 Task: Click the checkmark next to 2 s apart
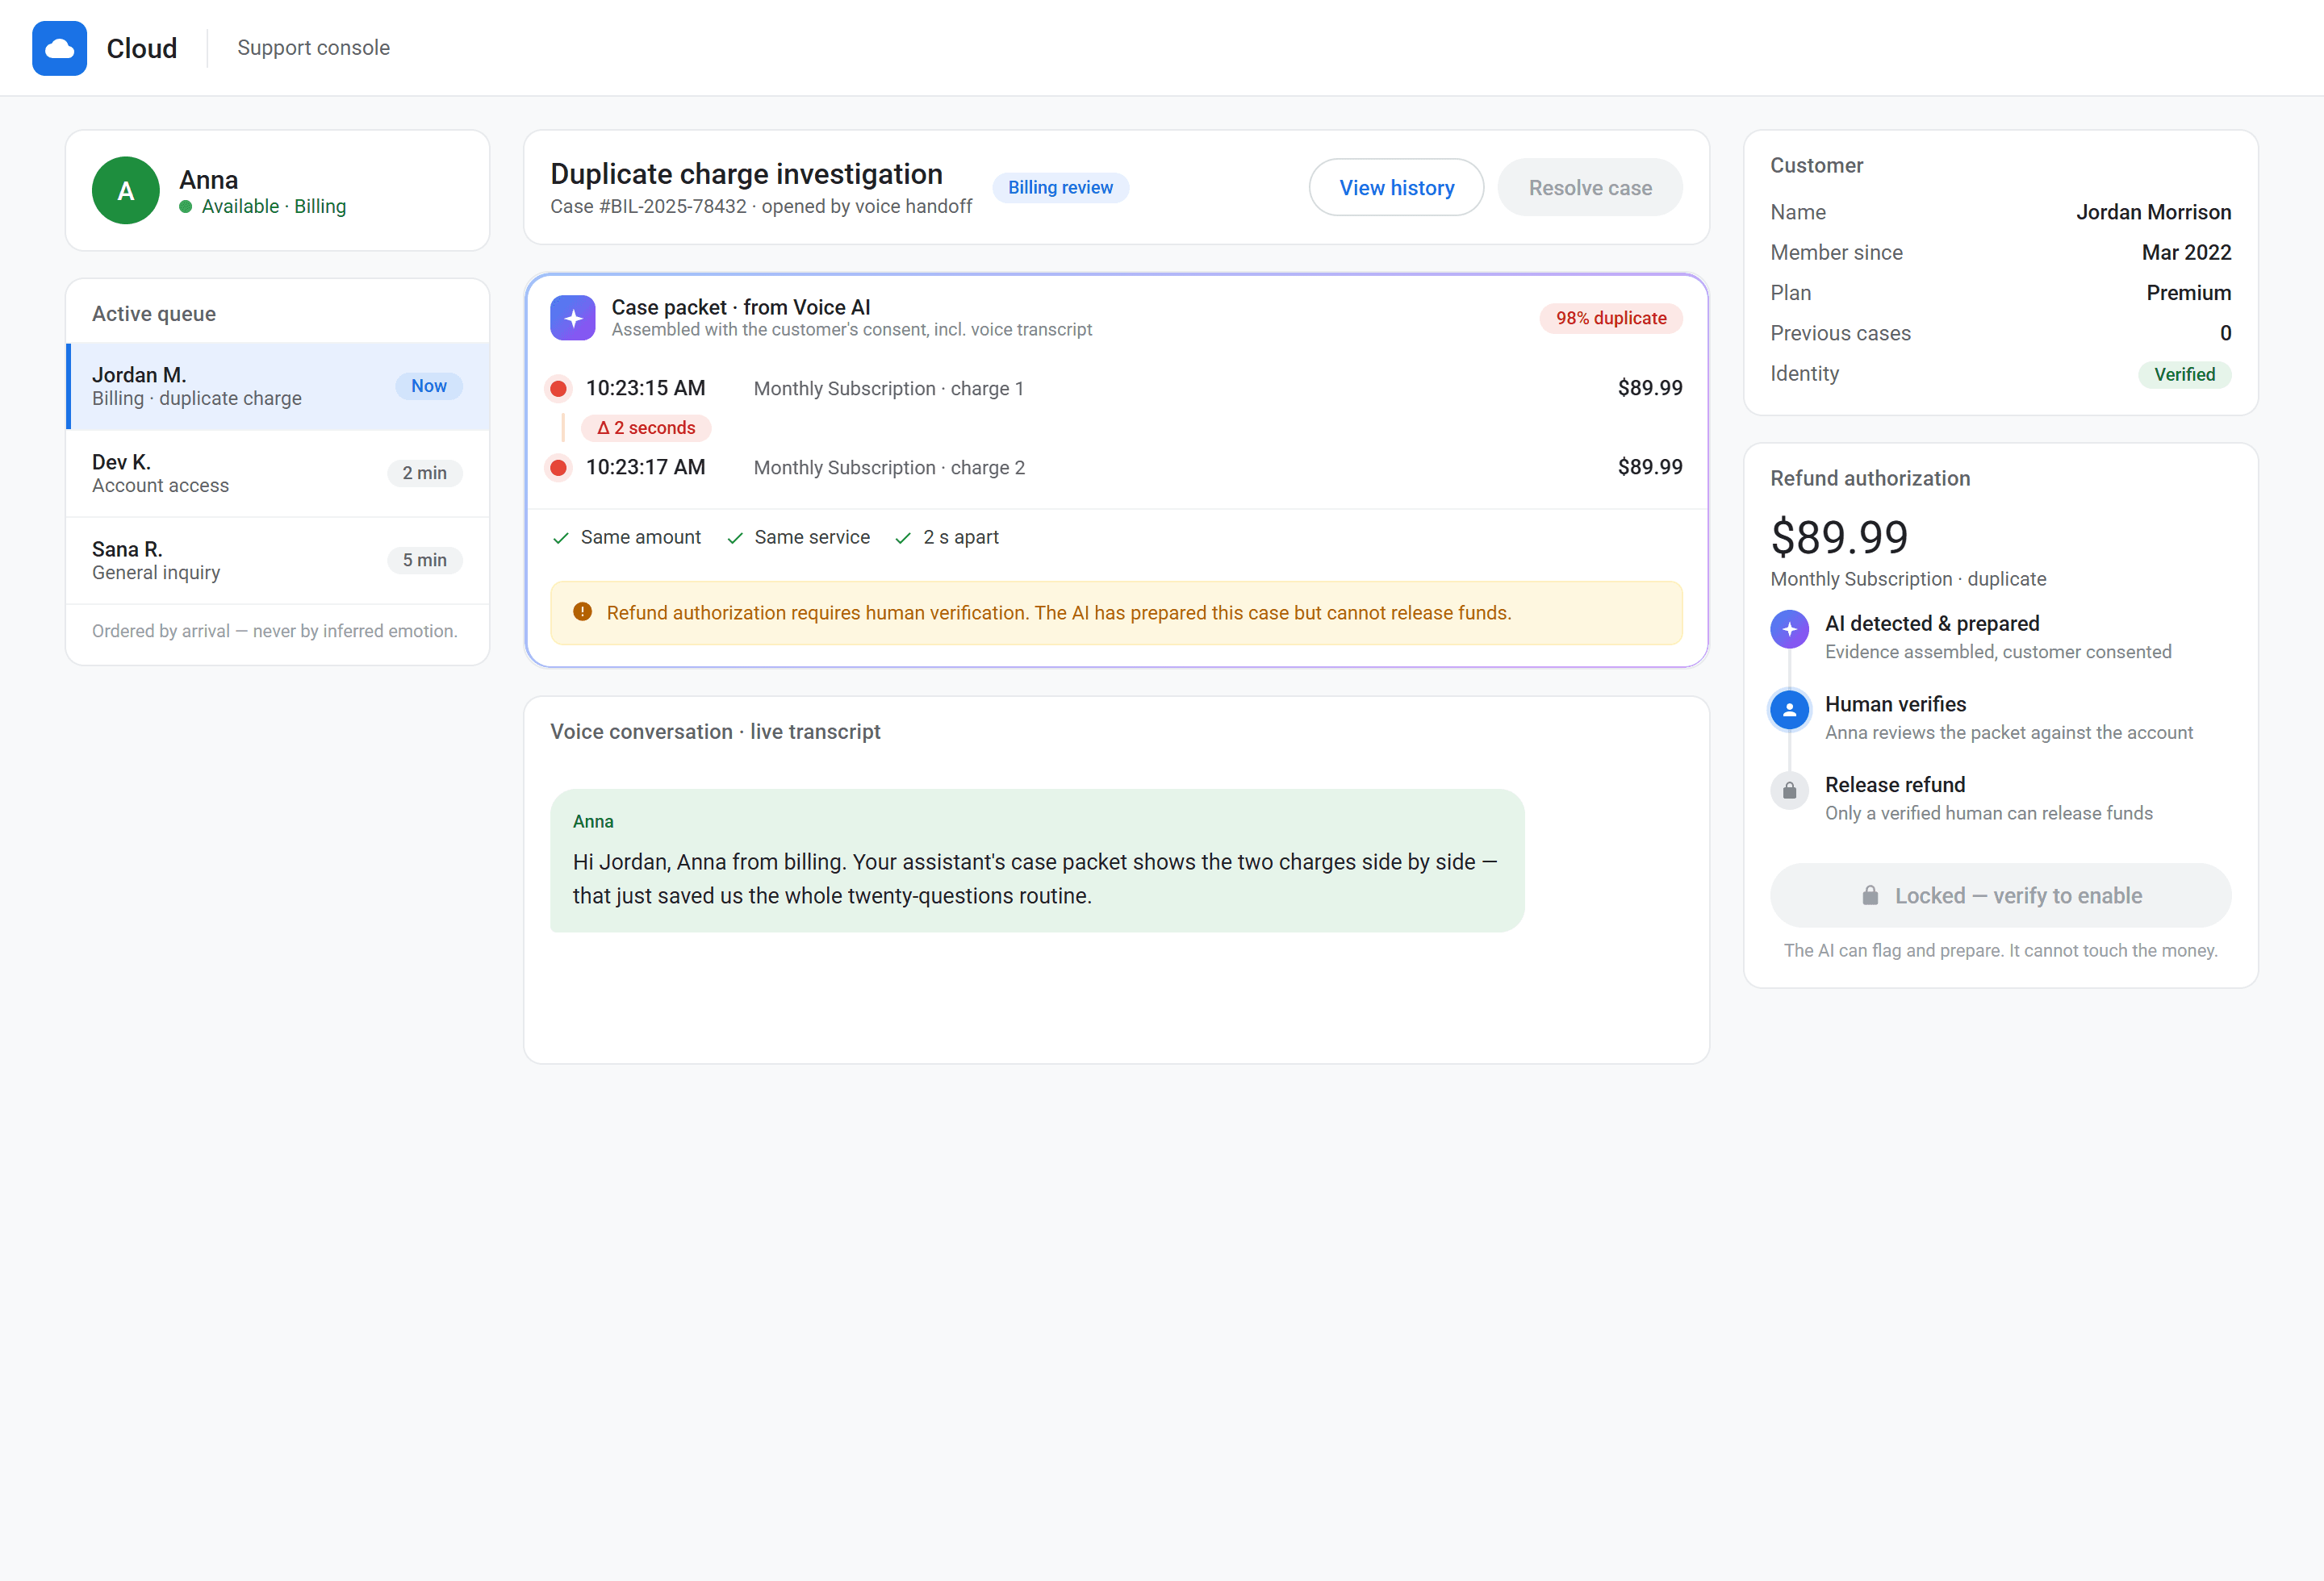[x=903, y=538]
